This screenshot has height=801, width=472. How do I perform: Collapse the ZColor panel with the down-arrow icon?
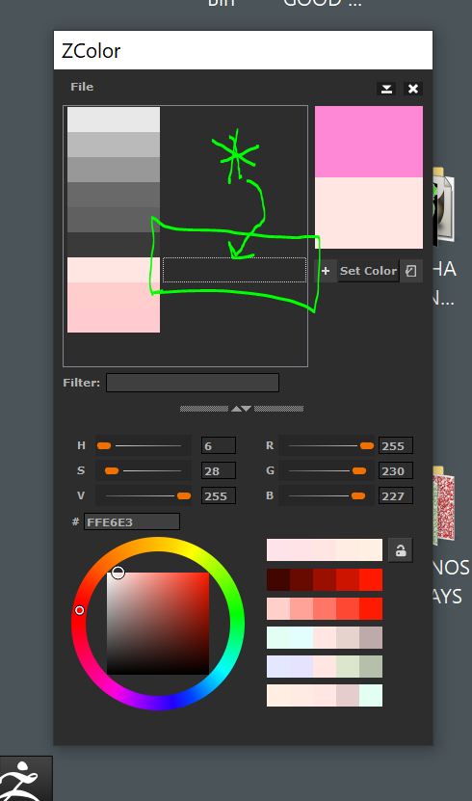pos(386,89)
